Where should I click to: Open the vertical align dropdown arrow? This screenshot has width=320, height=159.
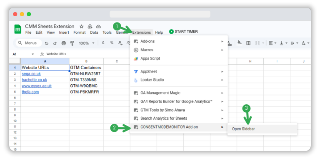point(286,43)
